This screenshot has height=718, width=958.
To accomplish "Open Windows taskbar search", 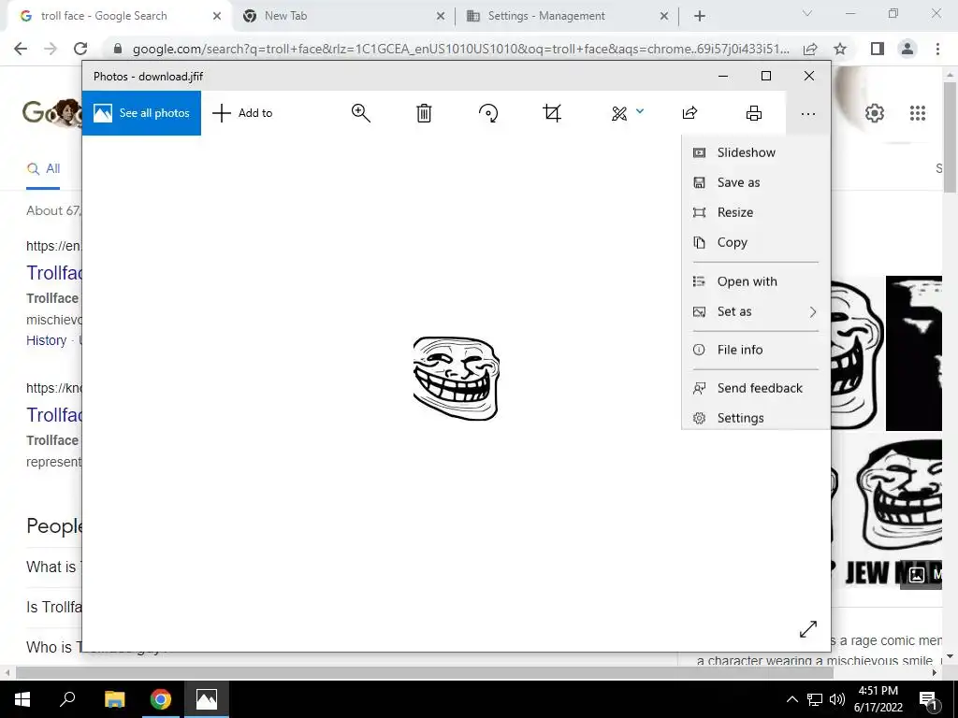I will (67, 699).
